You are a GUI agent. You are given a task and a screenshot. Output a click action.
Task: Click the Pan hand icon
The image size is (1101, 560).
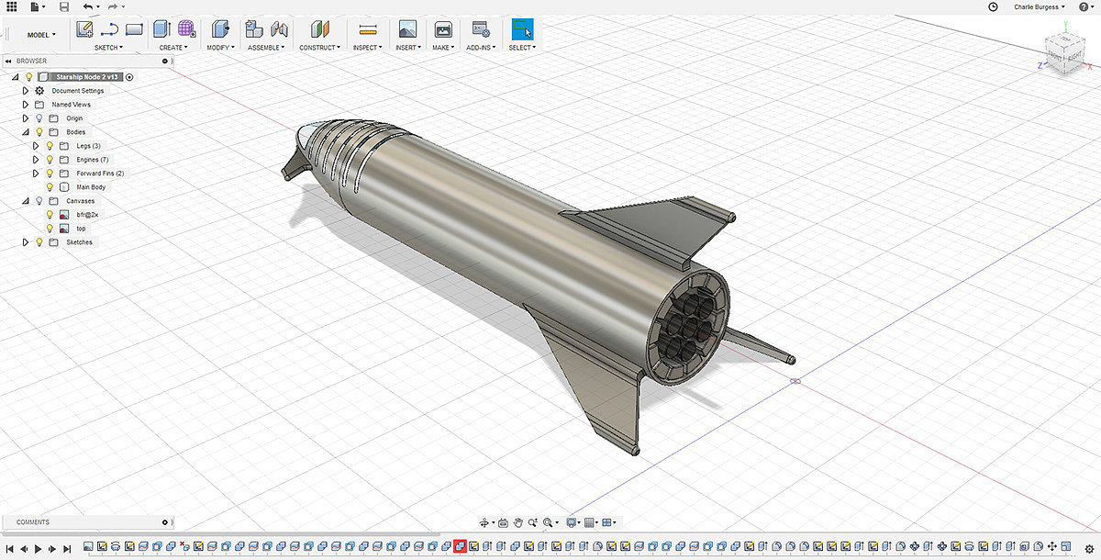[517, 522]
